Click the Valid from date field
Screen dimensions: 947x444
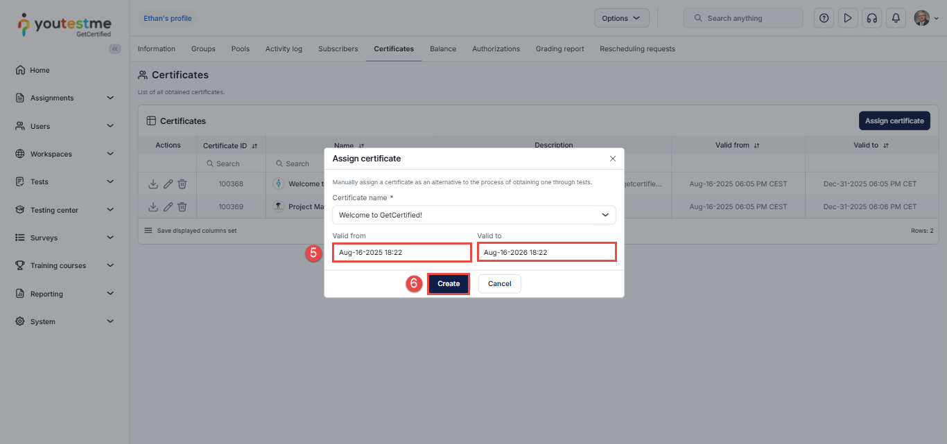pyautogui.click(x=402, y=253)
